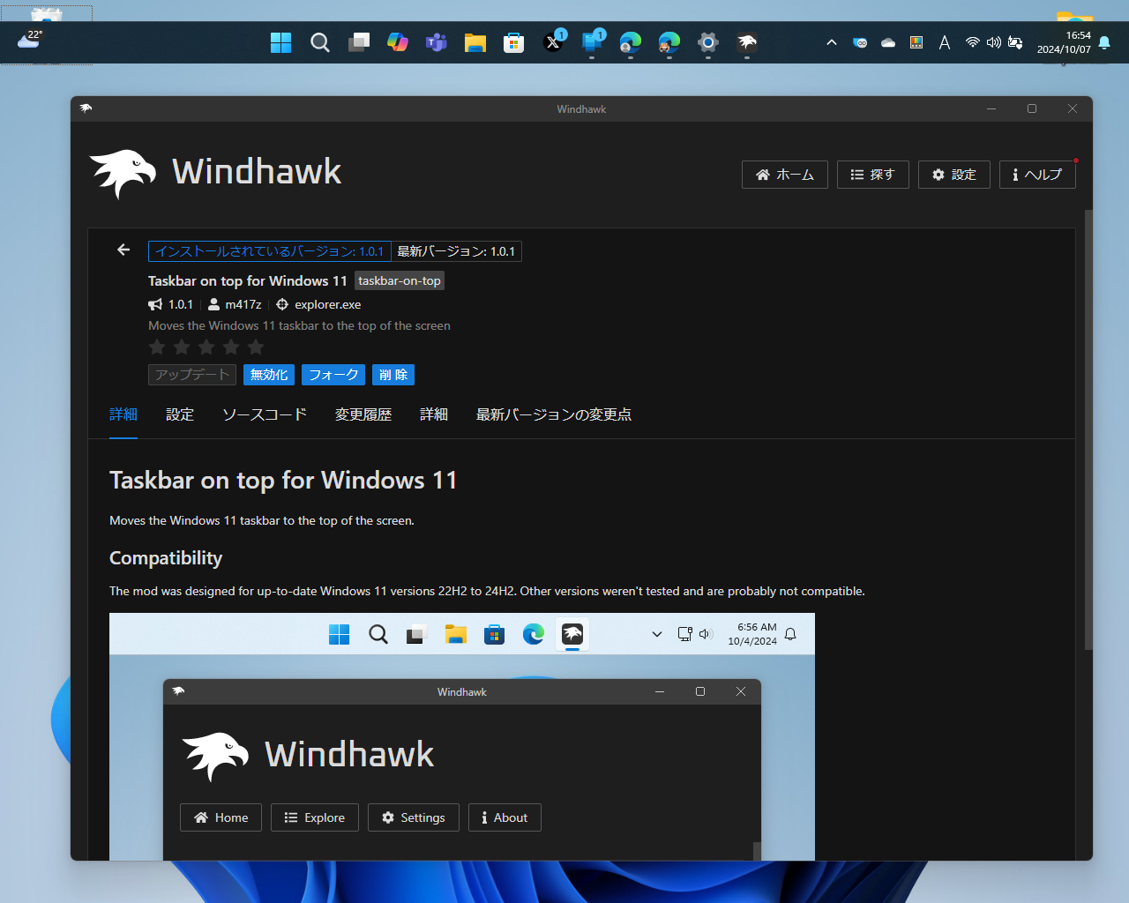The image size is (1129, 903).
Task: Click the OneDrive cloud tray icon
Action: coord(888,42)
